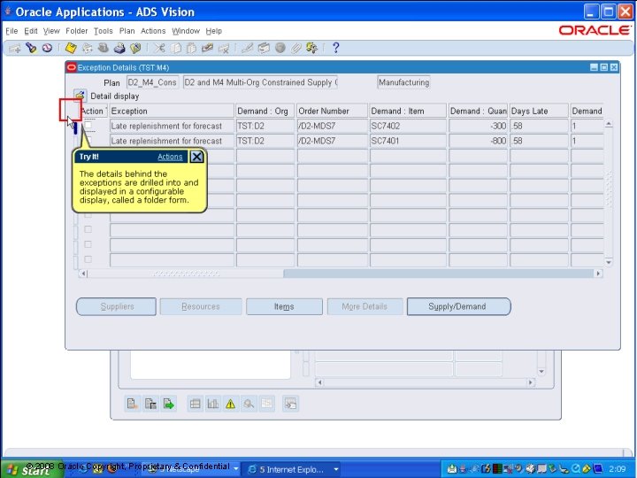Screen dimensions: 637x478
Task: Click the New record toolbar icon
Action: click(x=15, y=49)
